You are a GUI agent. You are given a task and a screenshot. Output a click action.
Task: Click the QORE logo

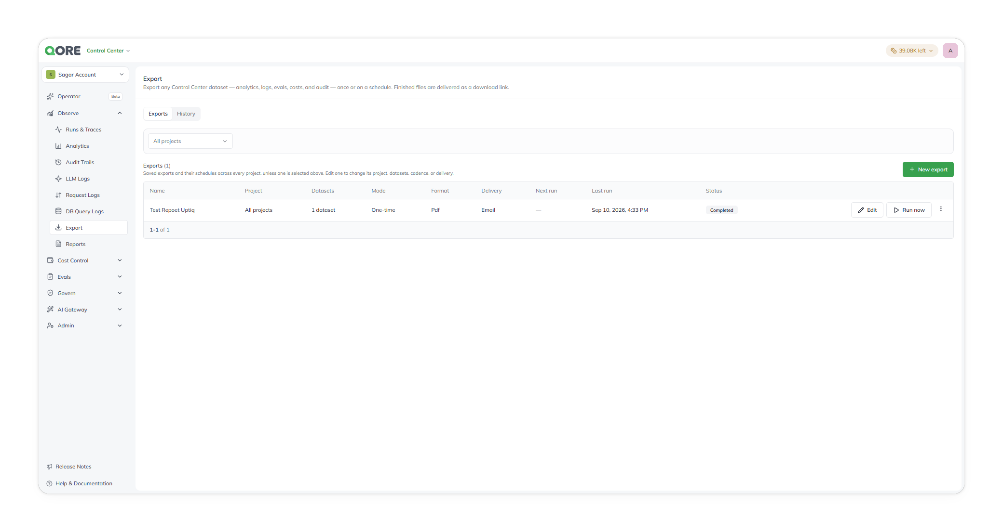point(63,51)
